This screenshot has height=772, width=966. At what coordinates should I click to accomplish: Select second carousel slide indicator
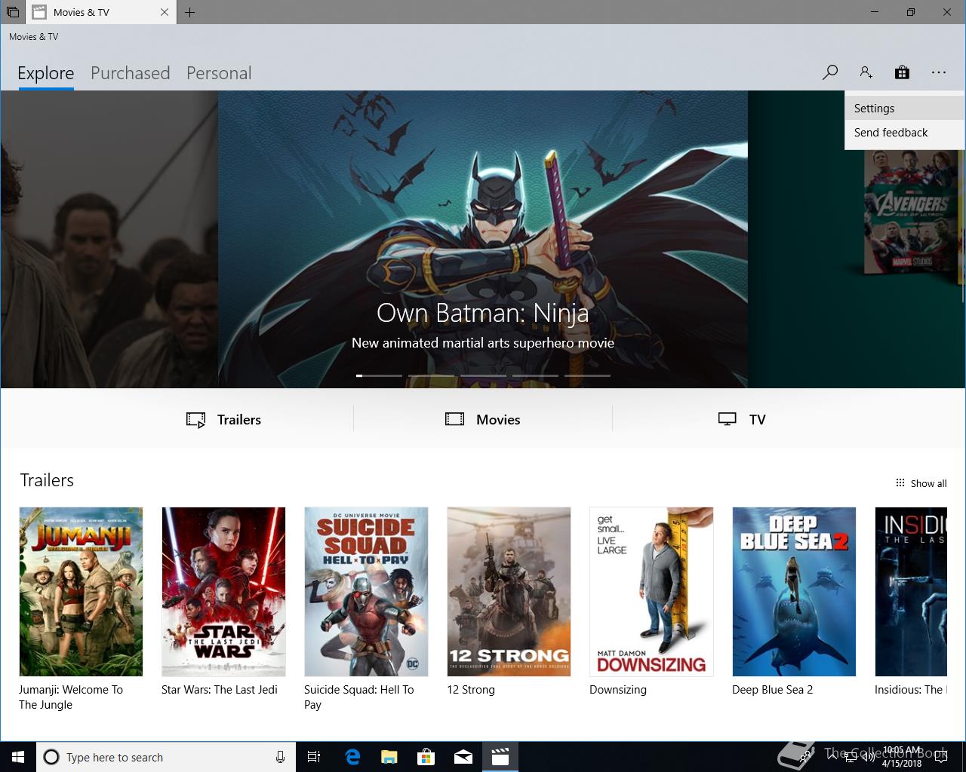pos(431,375)
